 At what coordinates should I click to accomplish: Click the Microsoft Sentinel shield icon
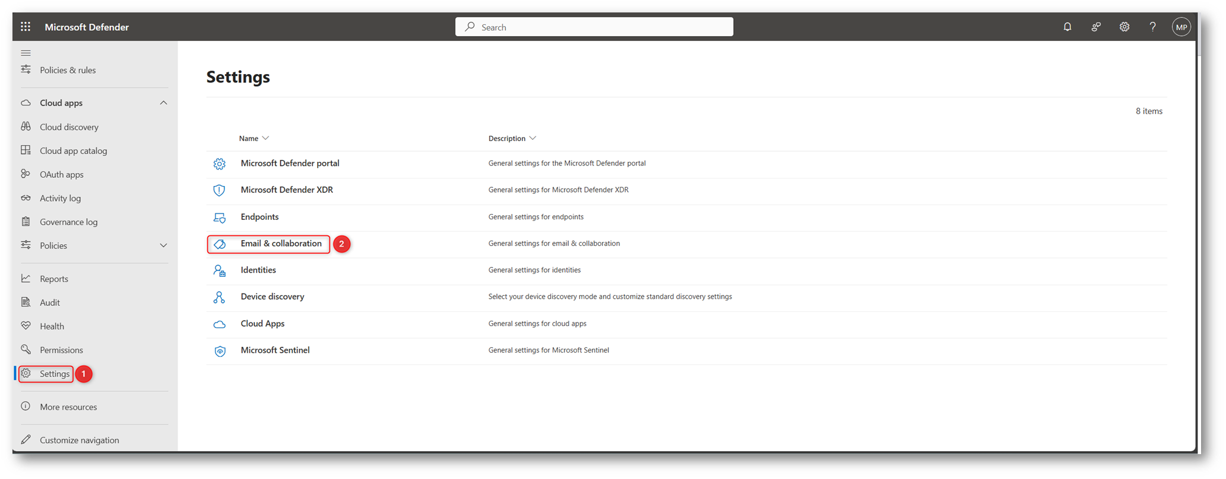pos(220,351)
